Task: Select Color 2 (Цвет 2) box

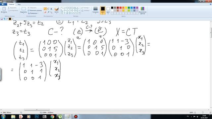Action: tap(108, 10)
